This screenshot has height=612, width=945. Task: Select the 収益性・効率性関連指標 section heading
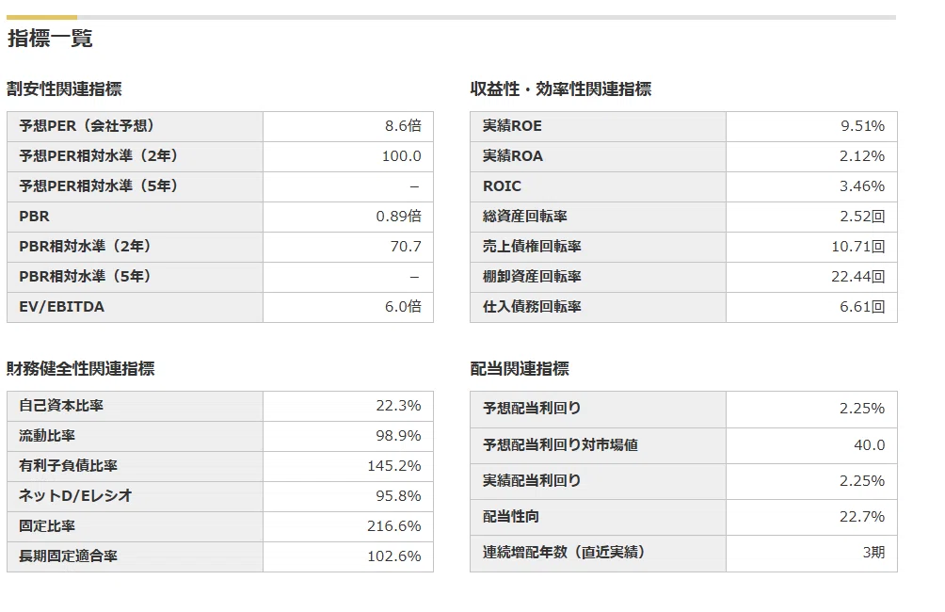coord(561,89)
